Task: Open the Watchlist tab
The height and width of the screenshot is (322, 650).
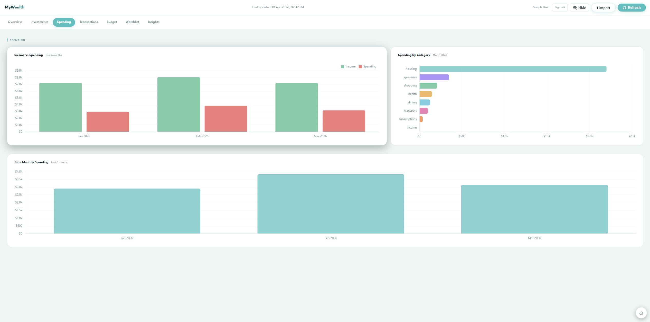Action: click(x=132, y=22)
